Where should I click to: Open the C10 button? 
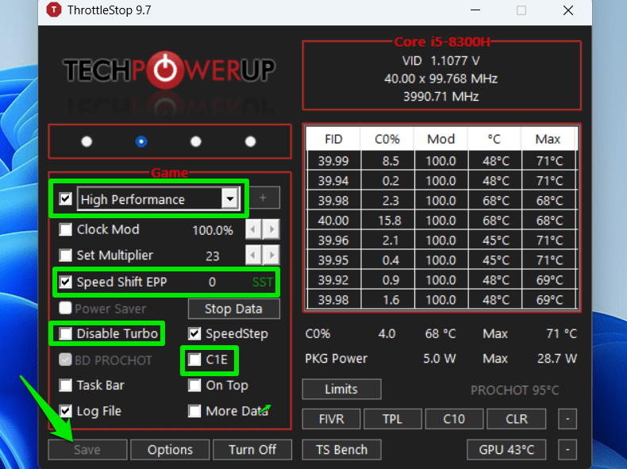pos(454,419)
